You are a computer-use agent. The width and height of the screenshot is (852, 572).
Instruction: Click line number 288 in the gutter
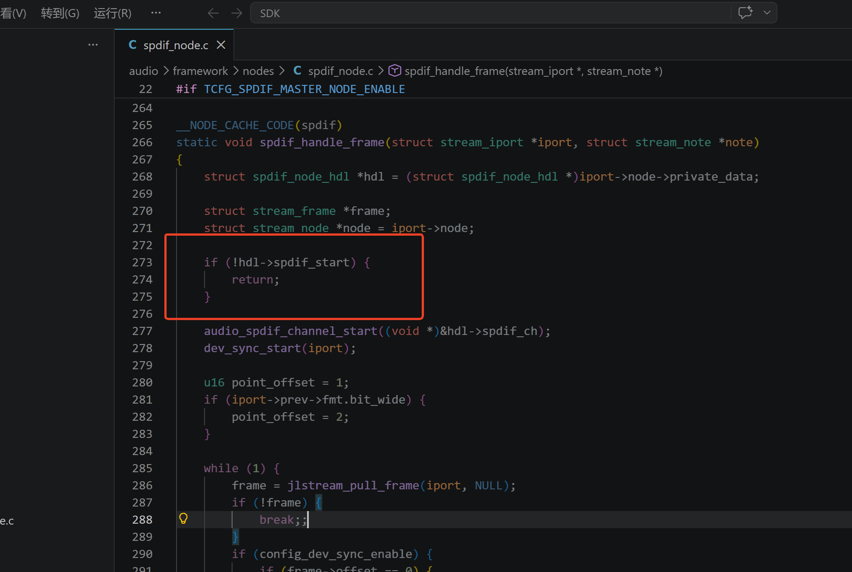coord(142,520)
